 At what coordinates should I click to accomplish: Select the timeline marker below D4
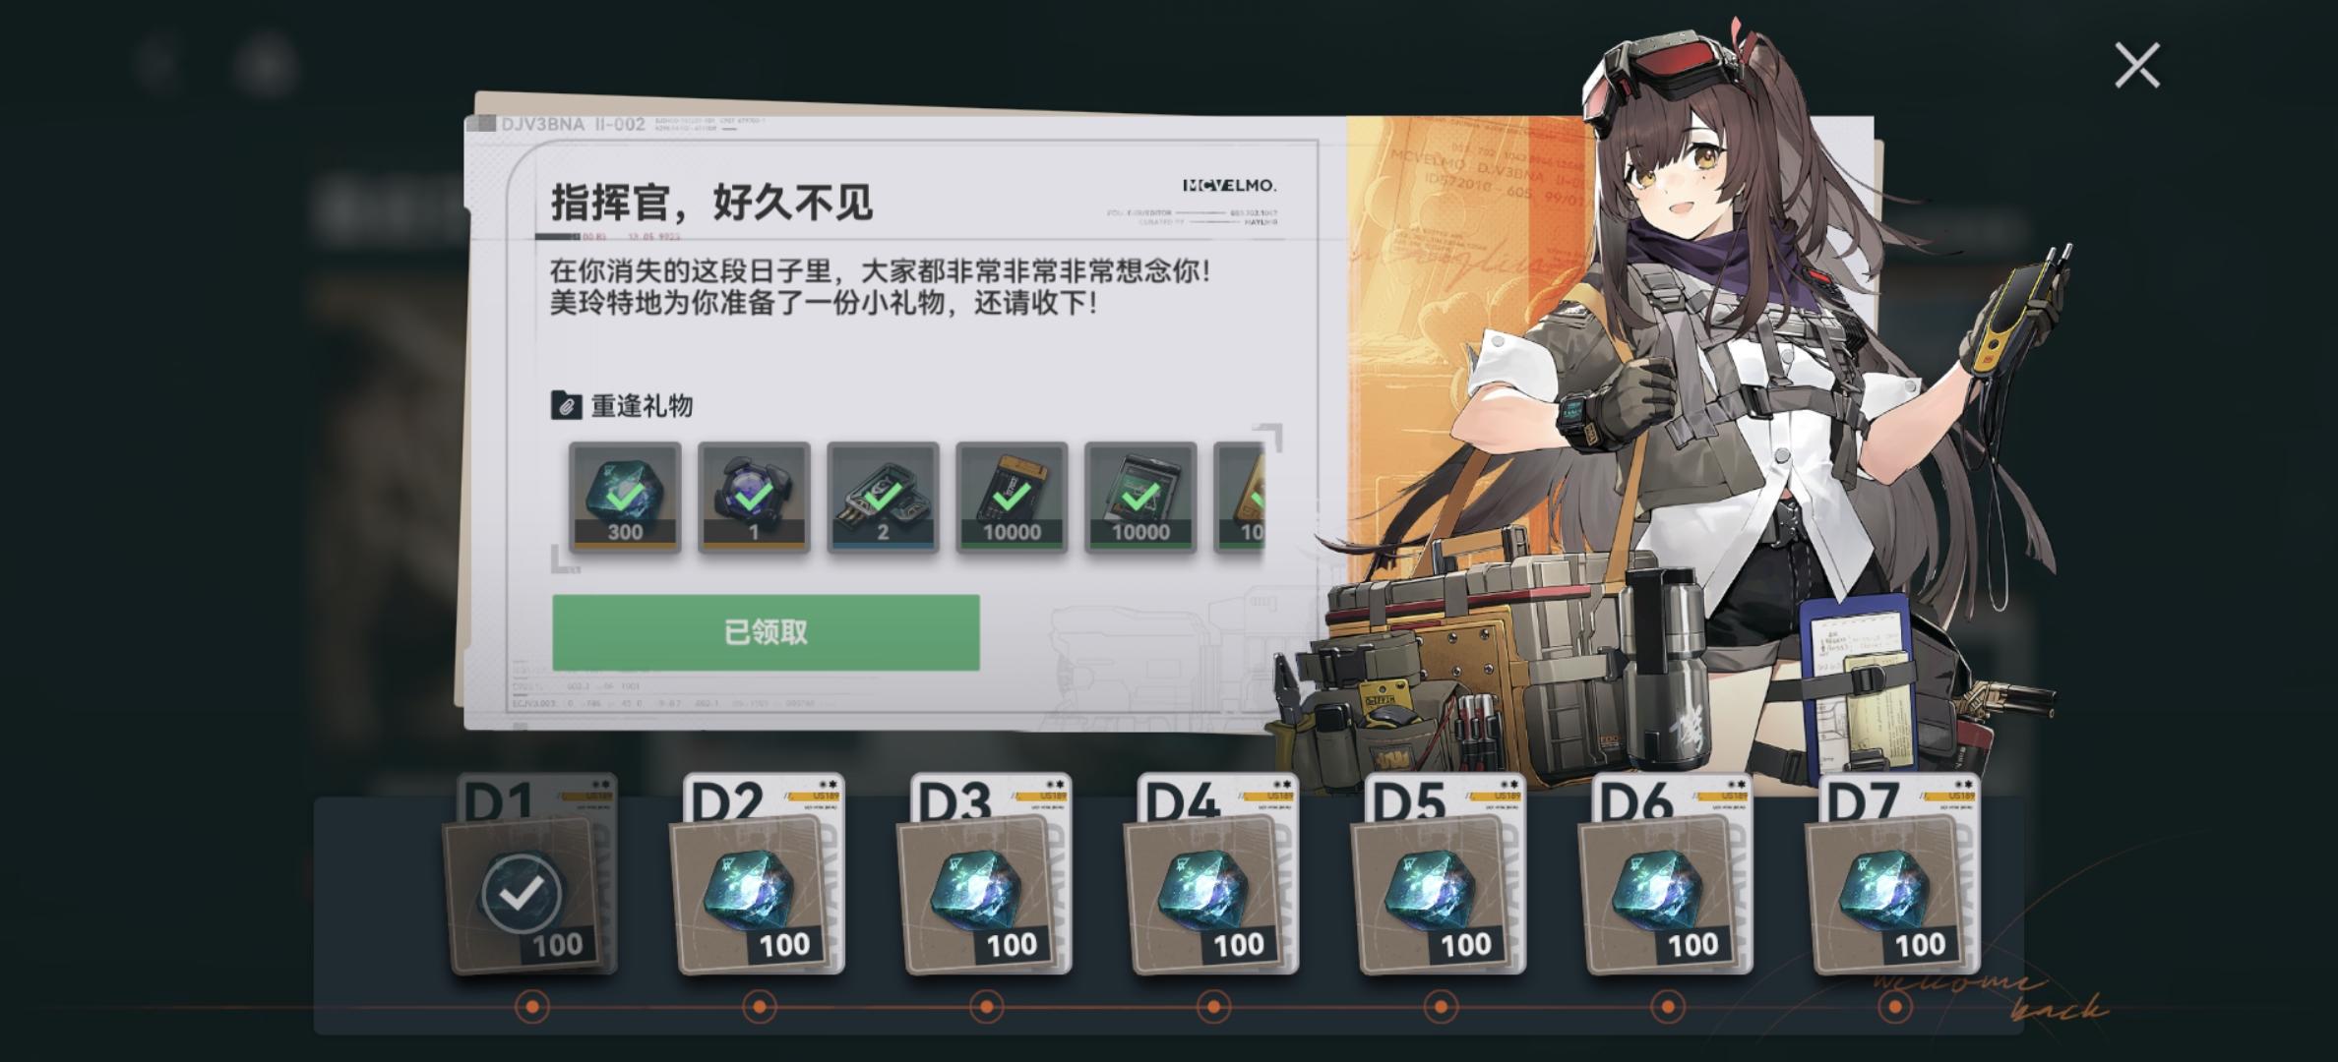tap(1213, 1007)
